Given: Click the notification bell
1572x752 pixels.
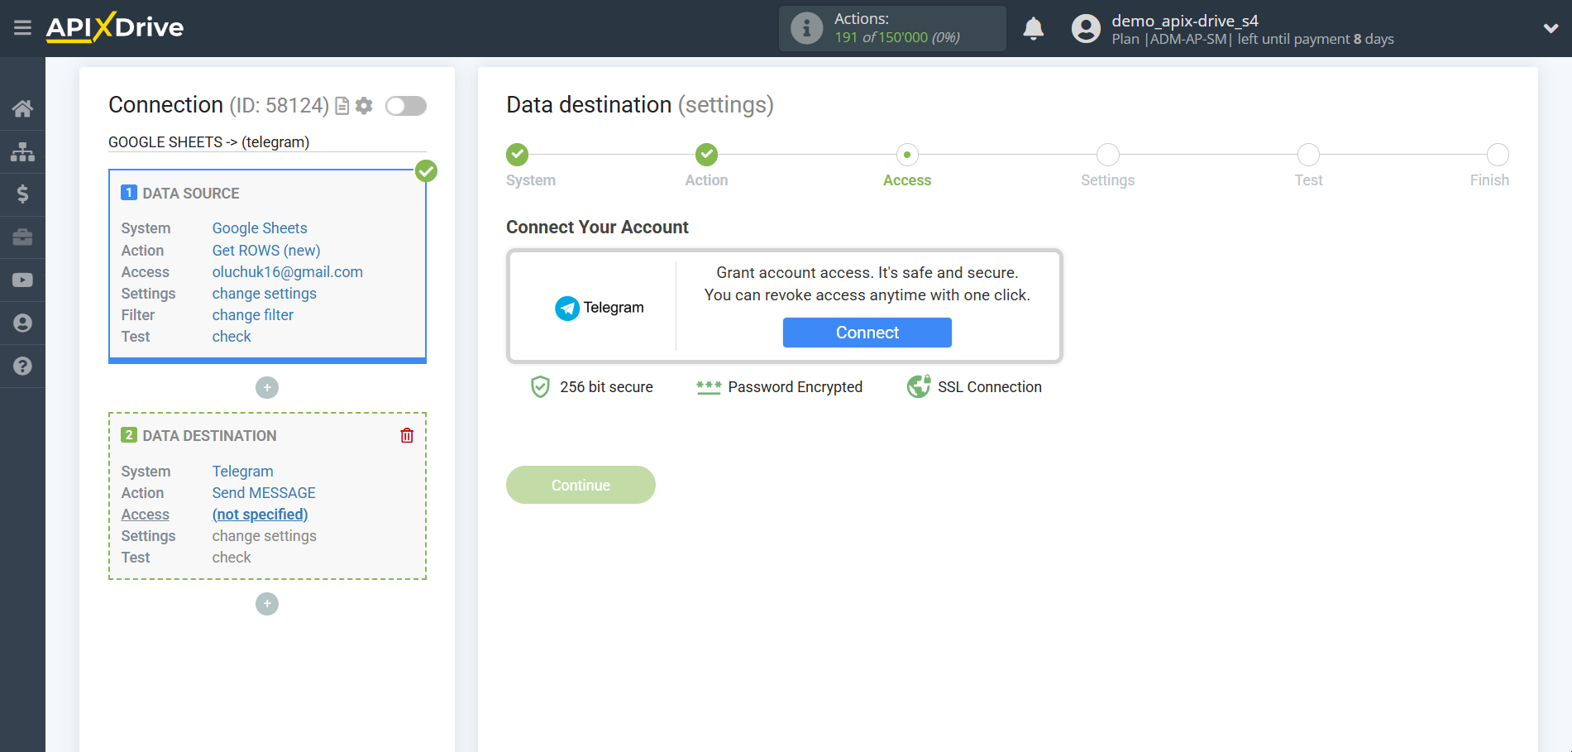Looking at the screenshot, I should (x=1033, y=27).
